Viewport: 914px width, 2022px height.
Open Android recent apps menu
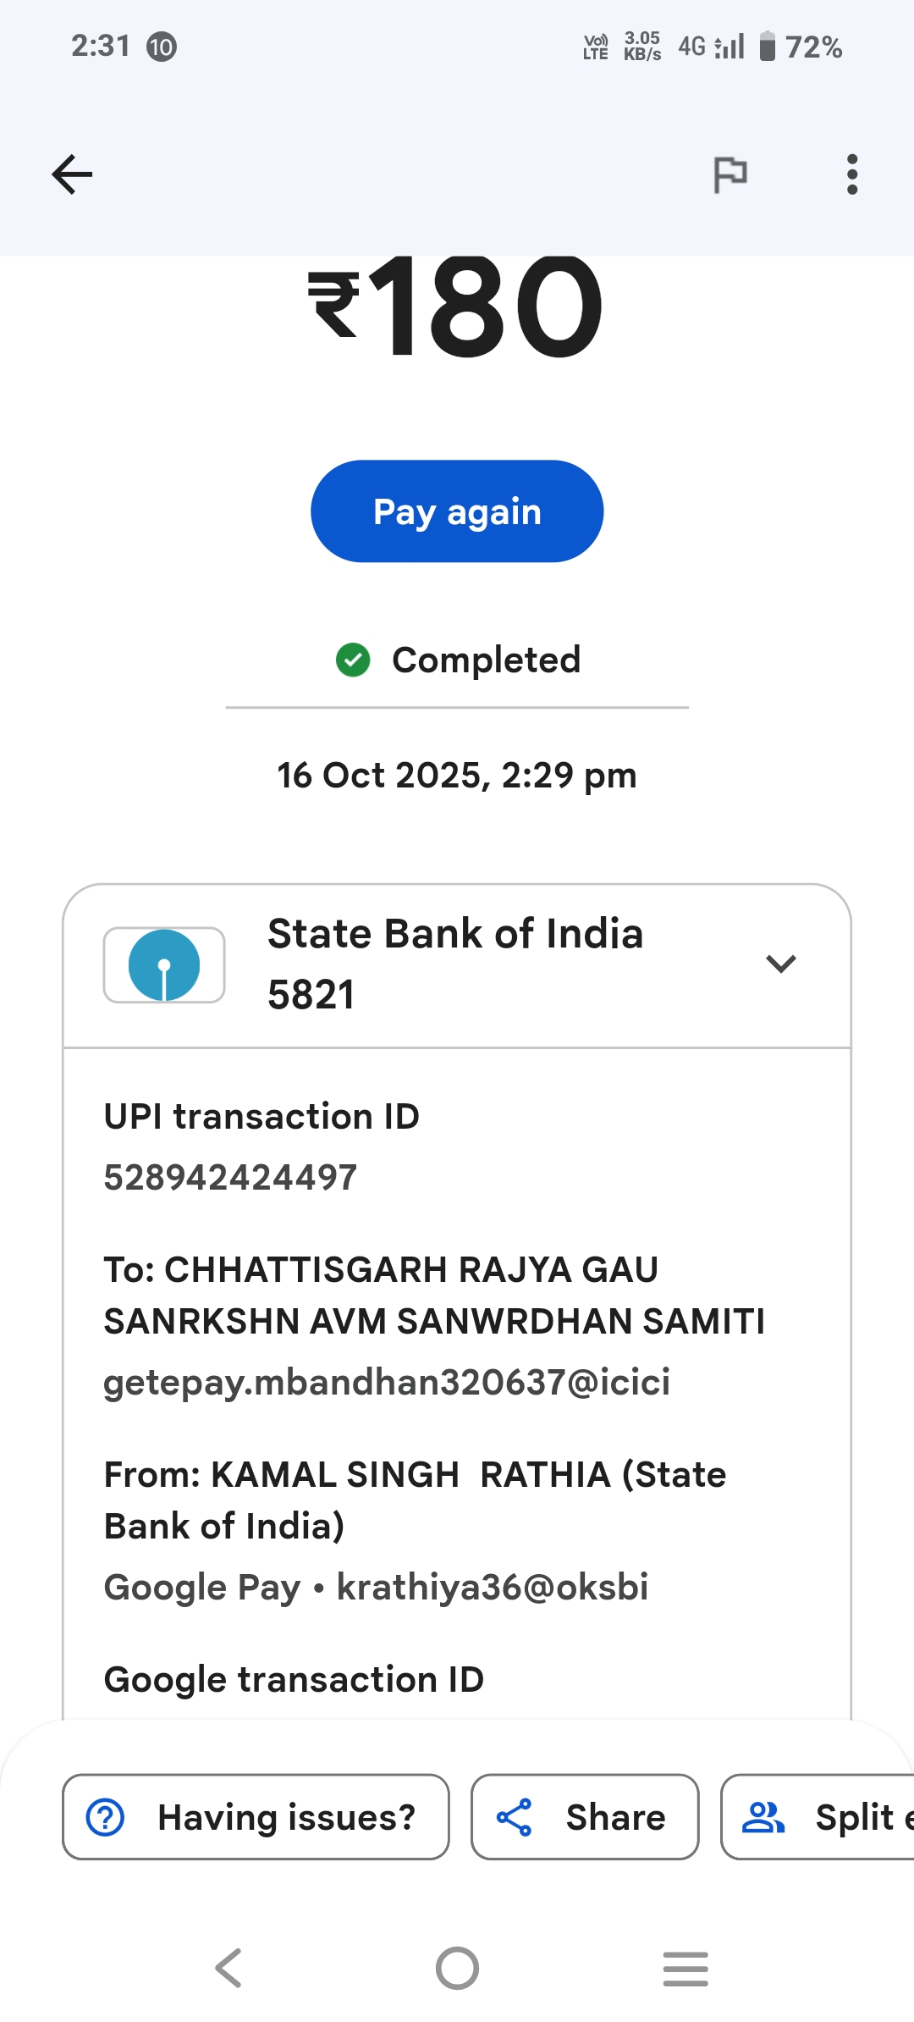[685, 1968]
